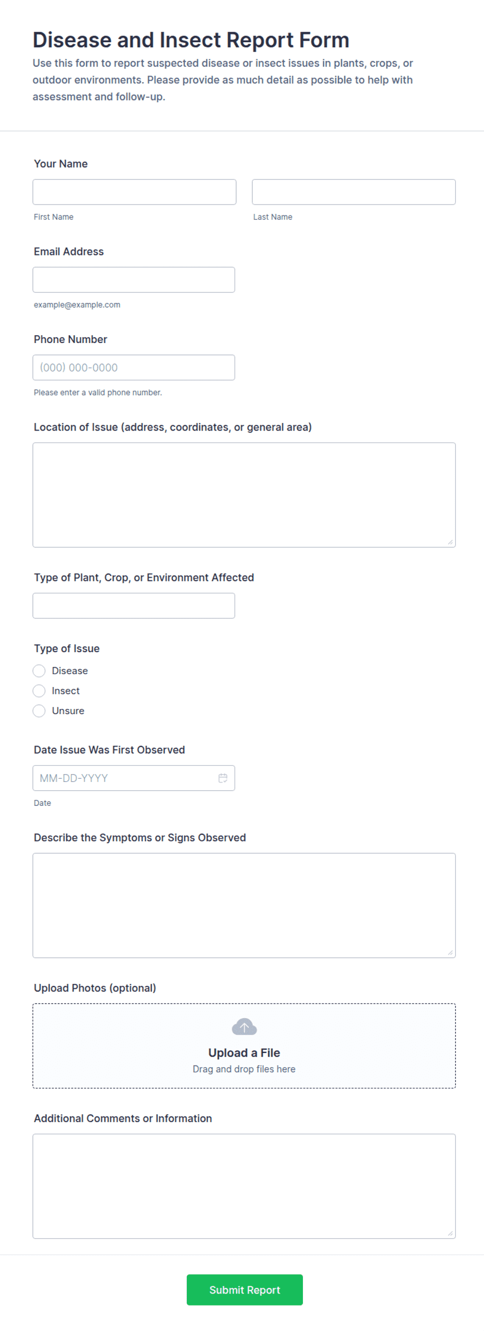Click the Symptoms or Signs Observed text area
Image resolution: width=484 pixels, height=1331 pixels.
coord(244,905)
